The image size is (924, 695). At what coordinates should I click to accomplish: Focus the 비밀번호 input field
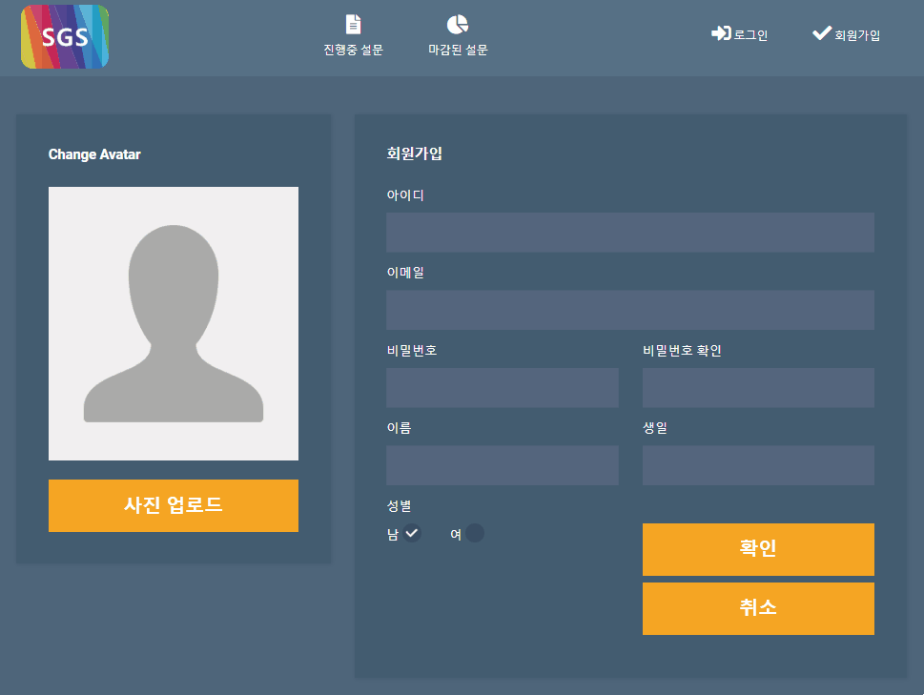(x=503, y=388)
